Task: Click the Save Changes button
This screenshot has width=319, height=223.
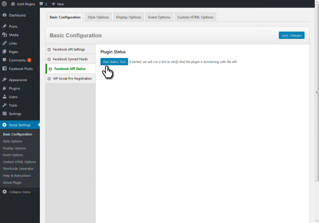Action: point(291,36)
